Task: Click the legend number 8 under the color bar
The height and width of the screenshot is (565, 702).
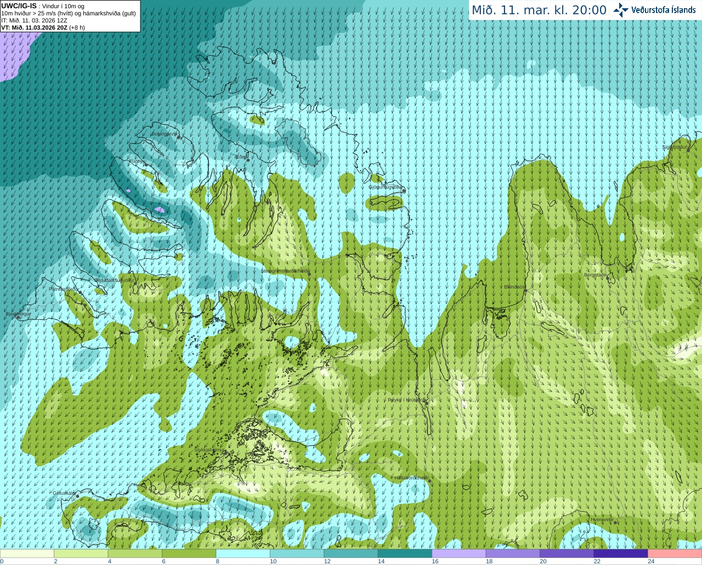Action: 218,561
